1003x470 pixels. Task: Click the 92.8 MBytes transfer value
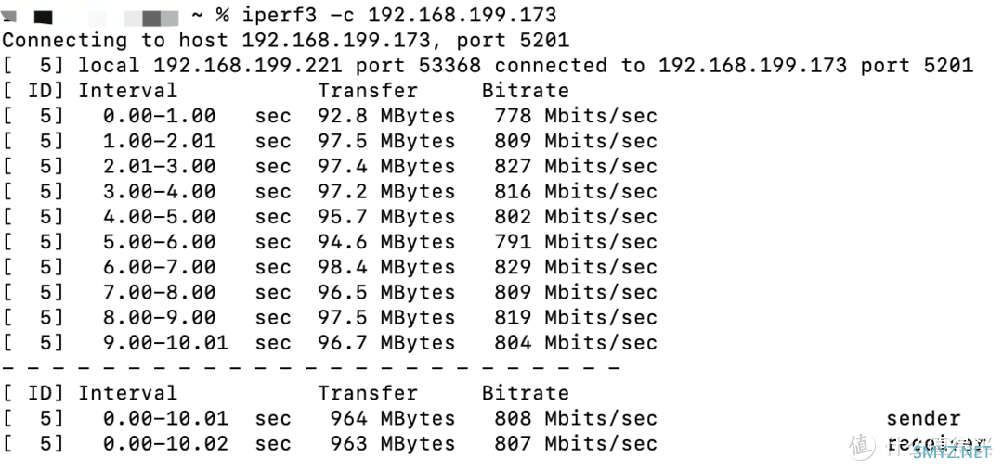click(x=387, y=116)
